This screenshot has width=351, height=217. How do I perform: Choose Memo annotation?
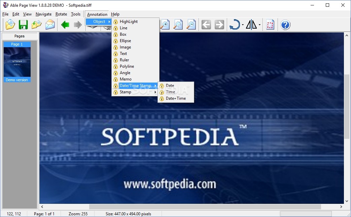click(135, 79)
